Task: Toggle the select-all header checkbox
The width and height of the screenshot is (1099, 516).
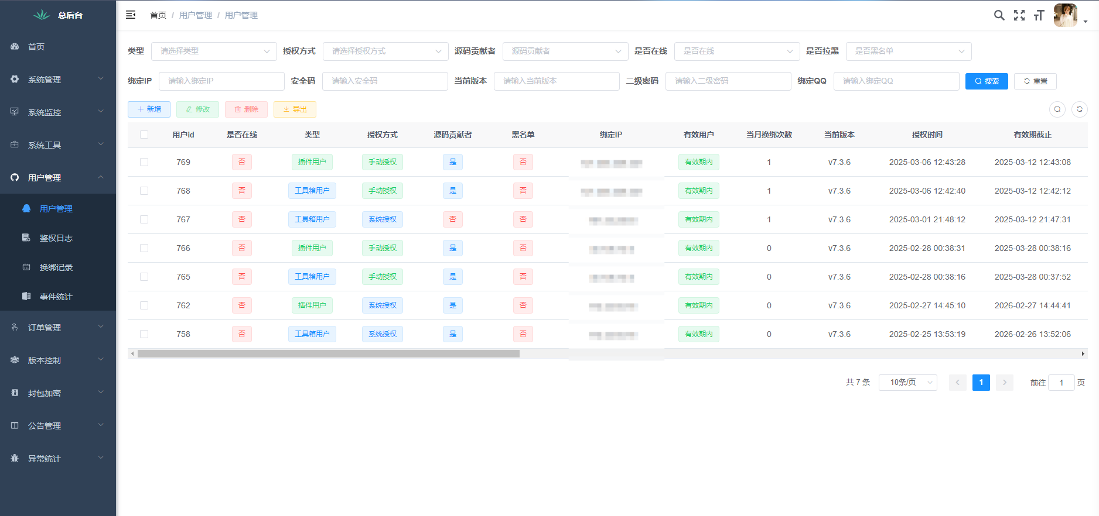Action: (x=144, y=135)
